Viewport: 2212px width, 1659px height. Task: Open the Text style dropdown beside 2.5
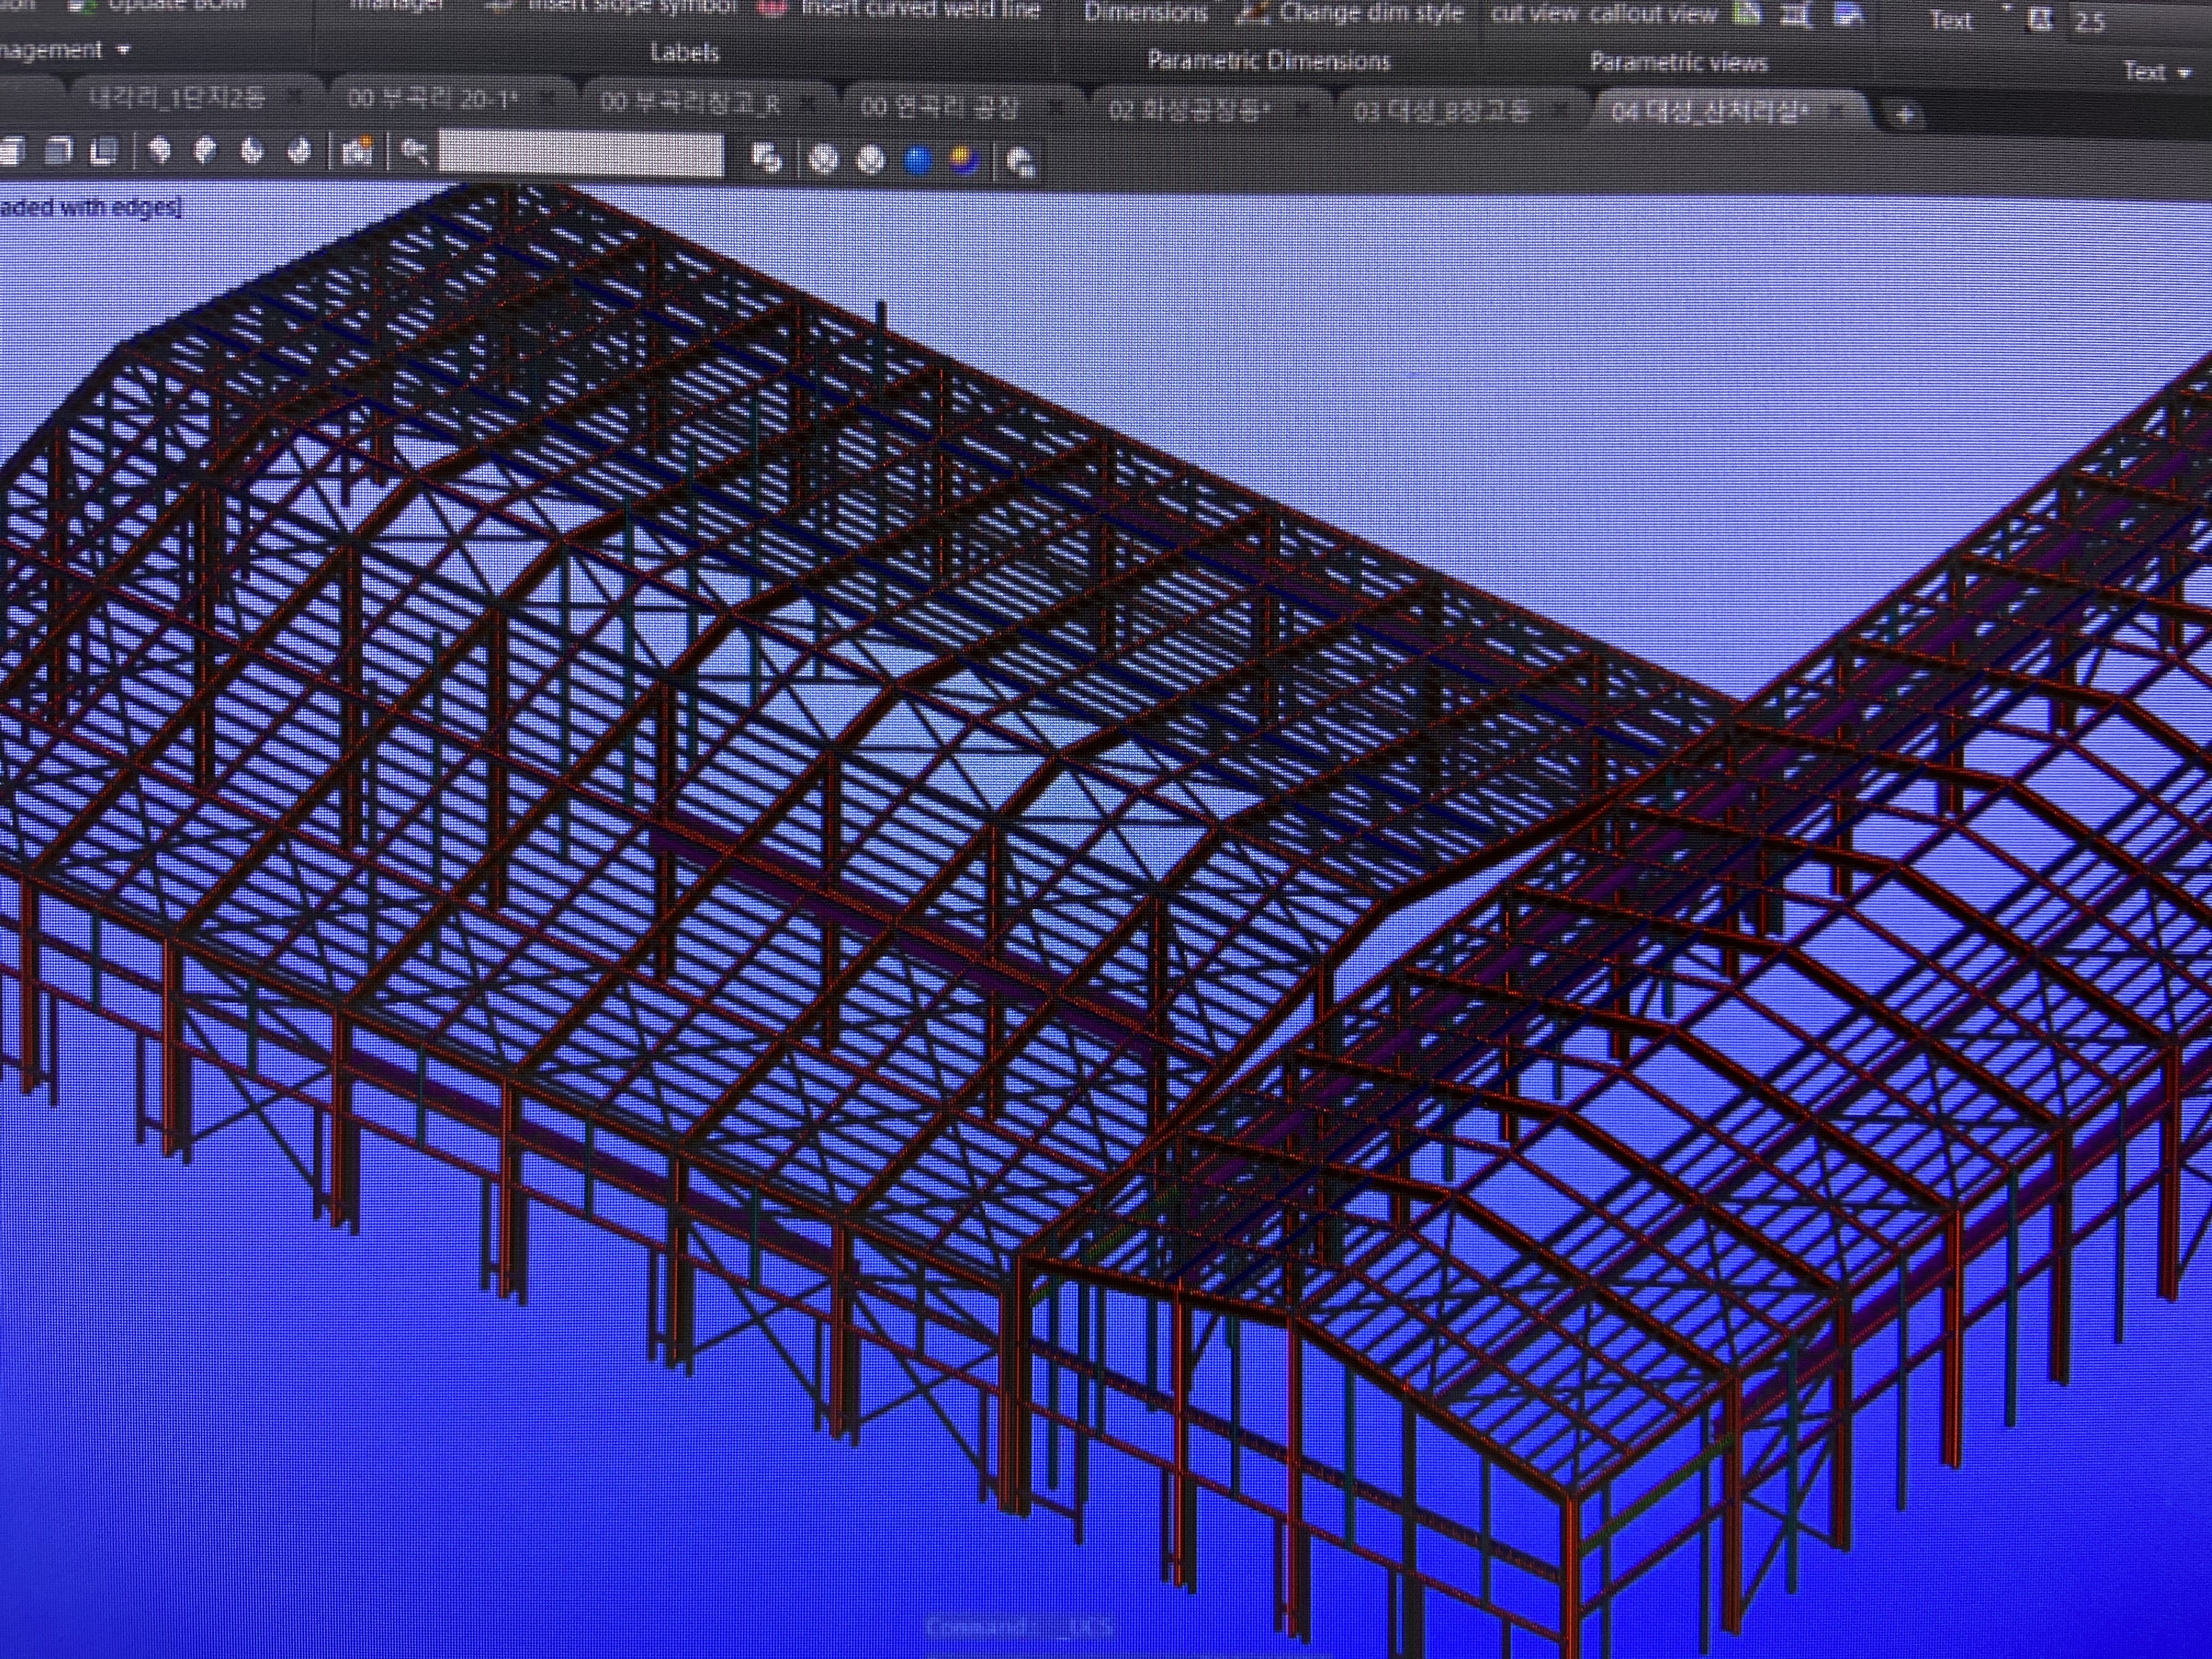point(2008,8)
